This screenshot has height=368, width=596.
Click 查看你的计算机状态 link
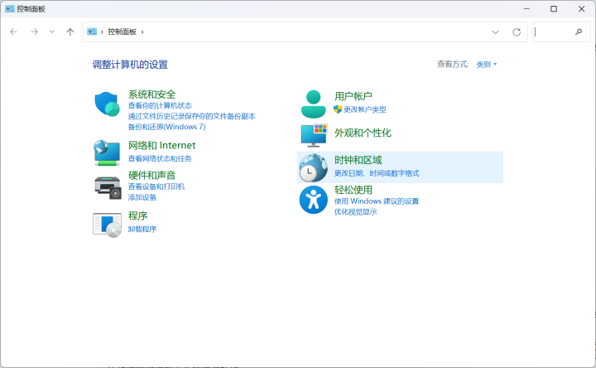pos(160,105)
